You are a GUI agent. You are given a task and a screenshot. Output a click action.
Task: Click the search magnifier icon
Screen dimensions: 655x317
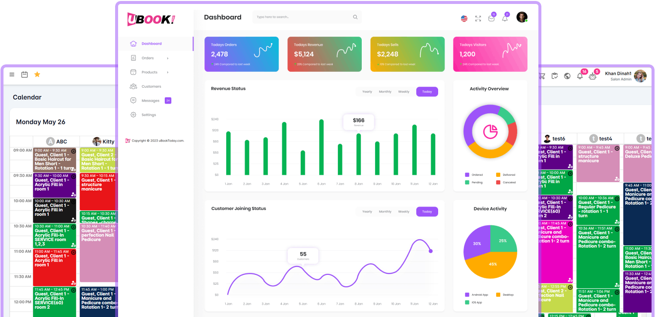click(355, 17)
